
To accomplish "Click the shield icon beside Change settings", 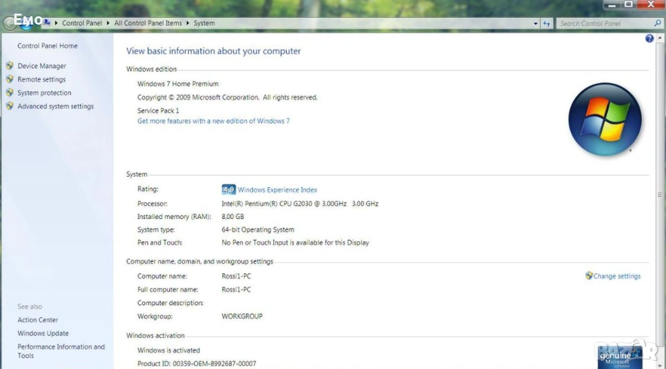I will point(589,276).
